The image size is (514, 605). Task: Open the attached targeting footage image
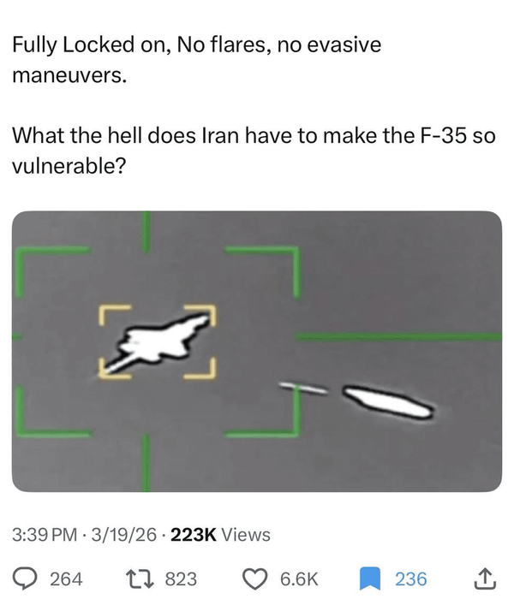(x=257, y=351)
